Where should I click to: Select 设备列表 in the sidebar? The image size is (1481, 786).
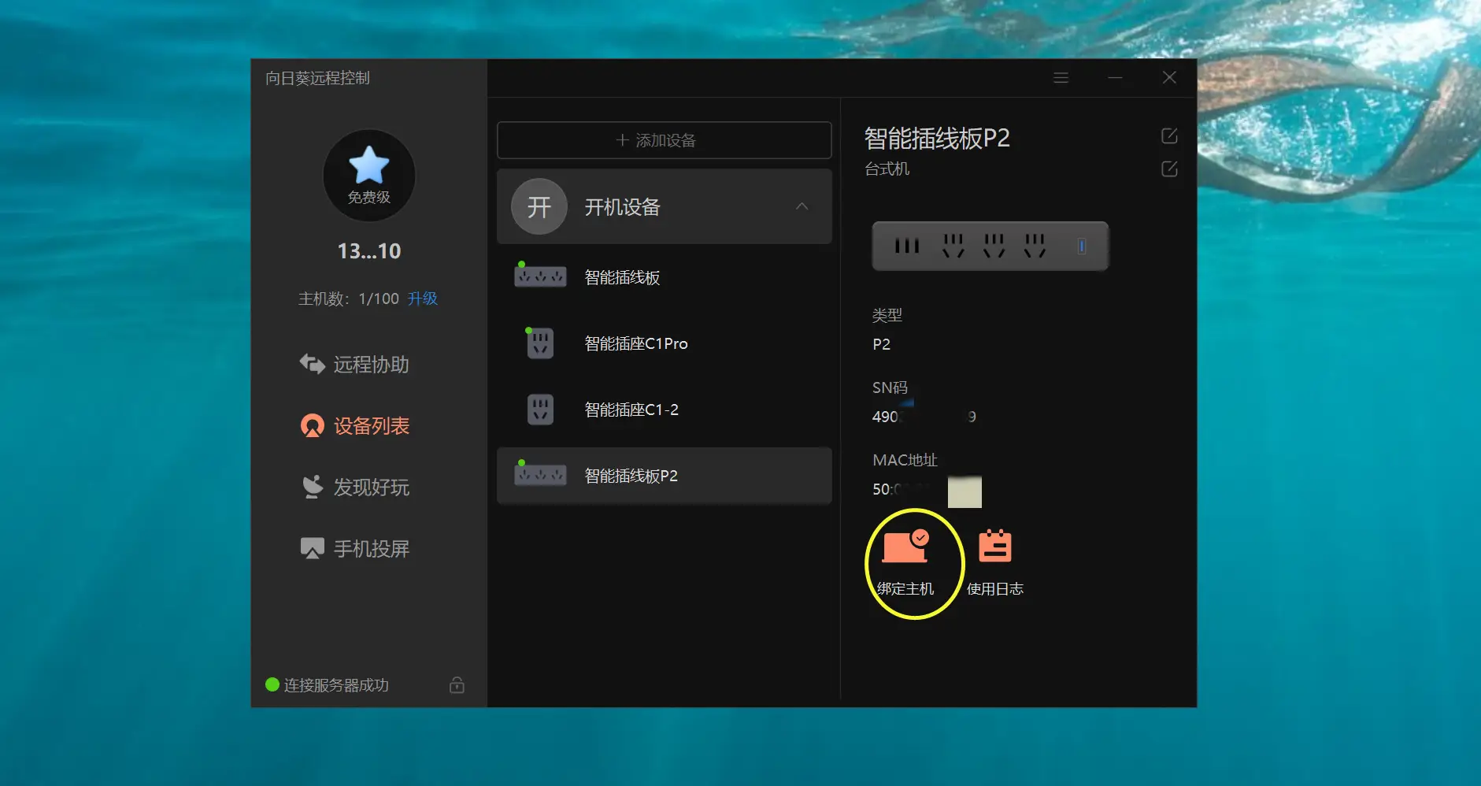click(355, 426)
